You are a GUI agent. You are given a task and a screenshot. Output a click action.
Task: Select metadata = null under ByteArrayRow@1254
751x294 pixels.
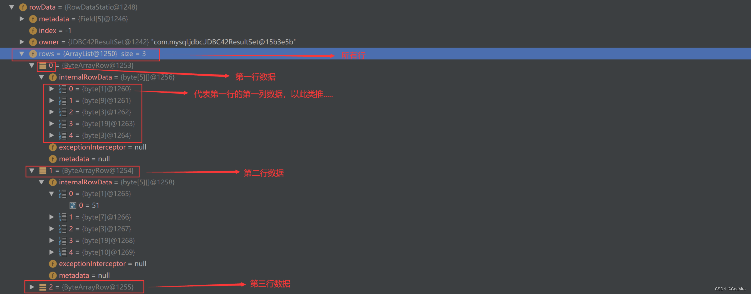[82, 275]
